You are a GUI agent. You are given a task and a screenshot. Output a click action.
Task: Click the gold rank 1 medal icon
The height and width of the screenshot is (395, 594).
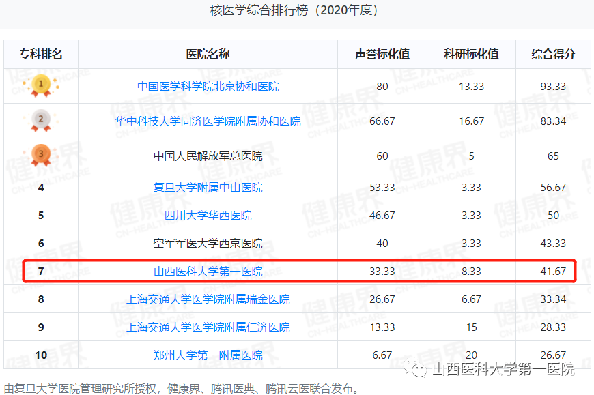41,86
